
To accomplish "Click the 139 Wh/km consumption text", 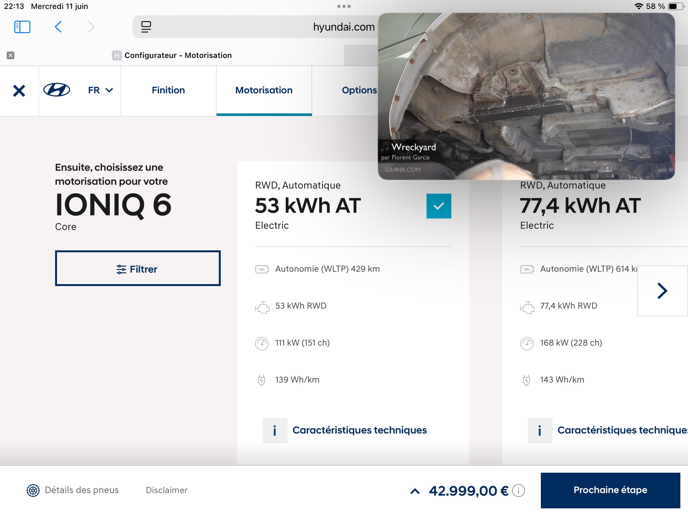I will [297, 380].
